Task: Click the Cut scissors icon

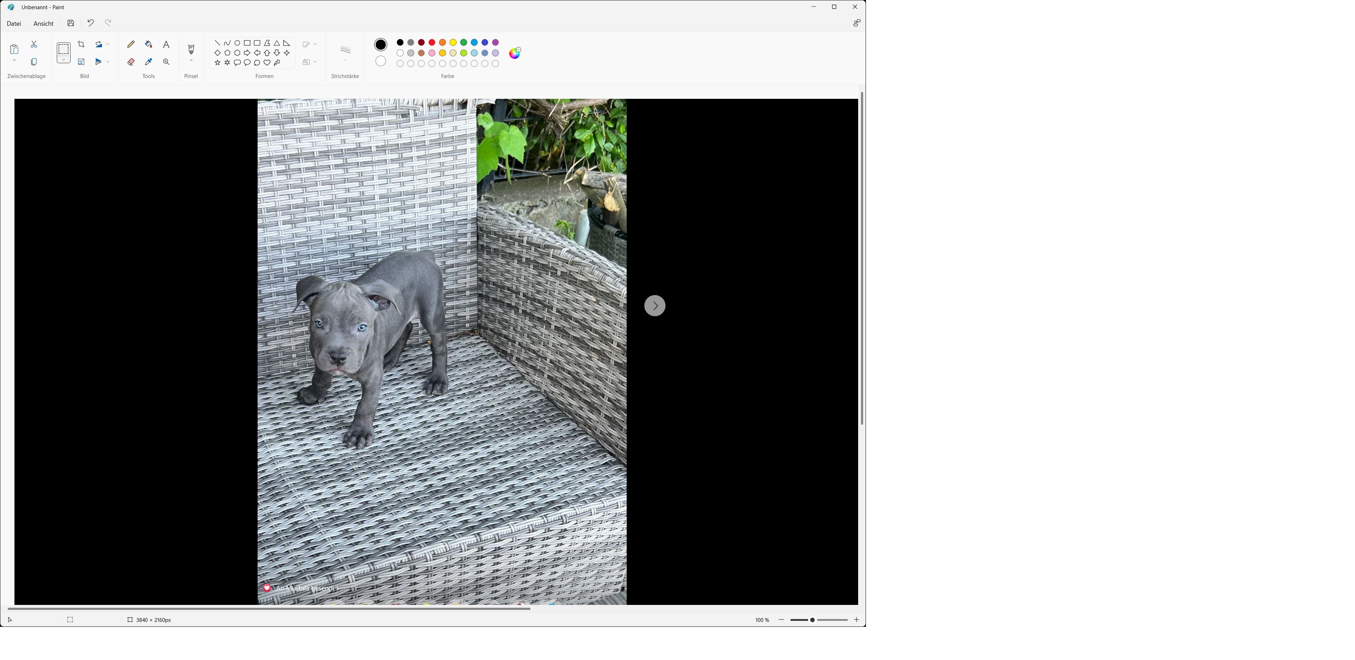Action: click(34, 44)
